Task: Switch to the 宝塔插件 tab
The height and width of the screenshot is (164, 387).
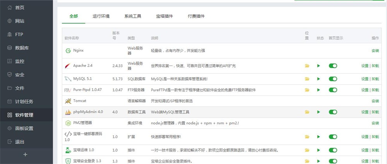Action: 164,16
